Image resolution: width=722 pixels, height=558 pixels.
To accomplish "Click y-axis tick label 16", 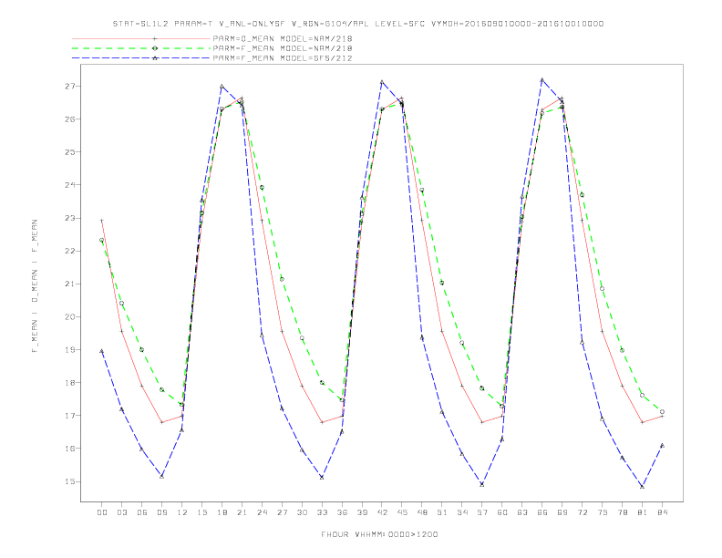I will click(70, 449).
